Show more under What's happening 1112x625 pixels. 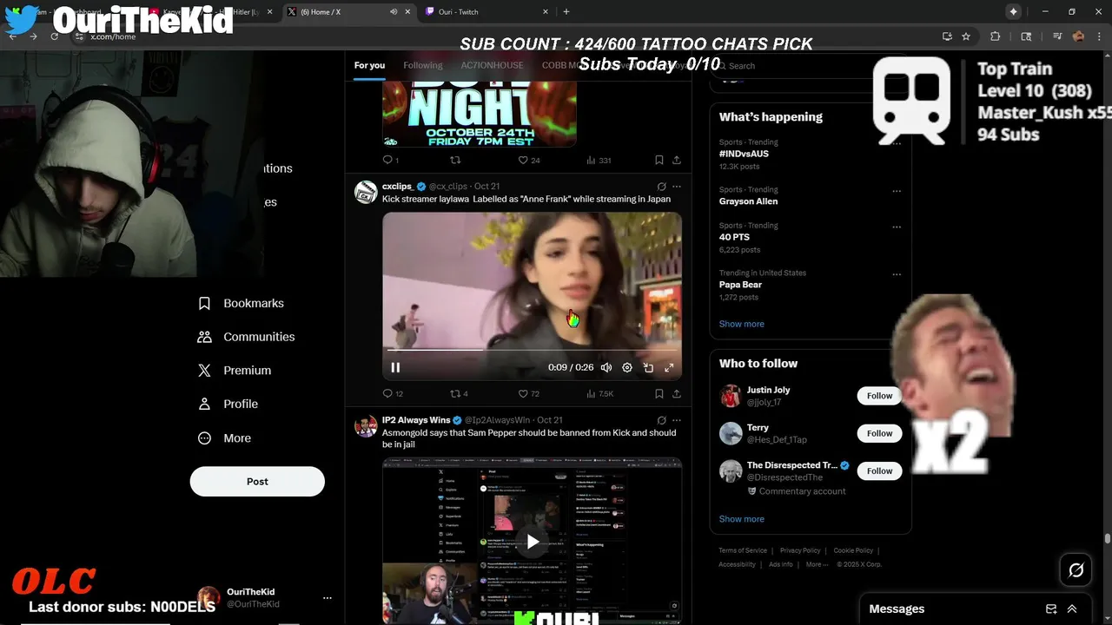pyautogui.click(x=741, y=324)
